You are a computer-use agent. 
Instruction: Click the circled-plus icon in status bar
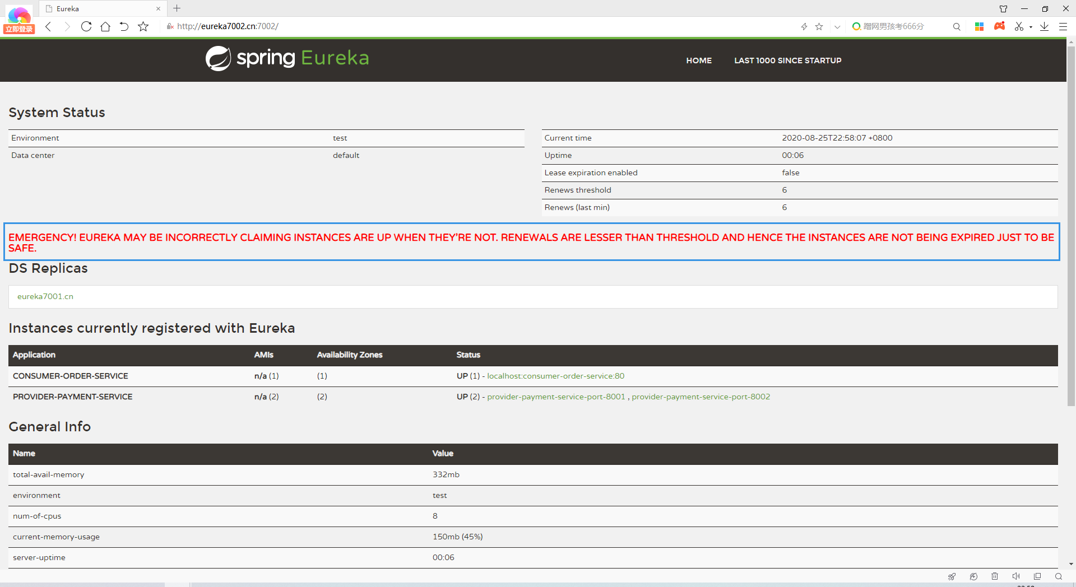973,576
